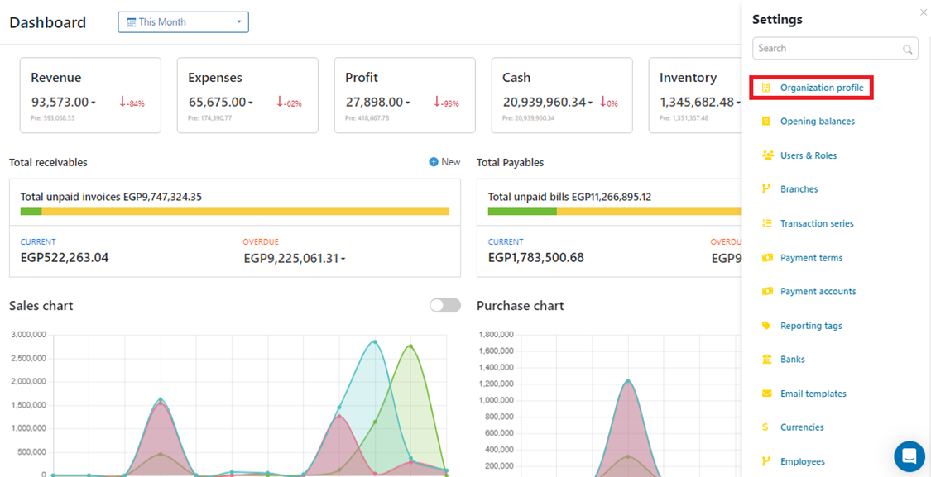Open Payment terms settings item
This screenshot has width=931, height=477.
tap(811, 258)
